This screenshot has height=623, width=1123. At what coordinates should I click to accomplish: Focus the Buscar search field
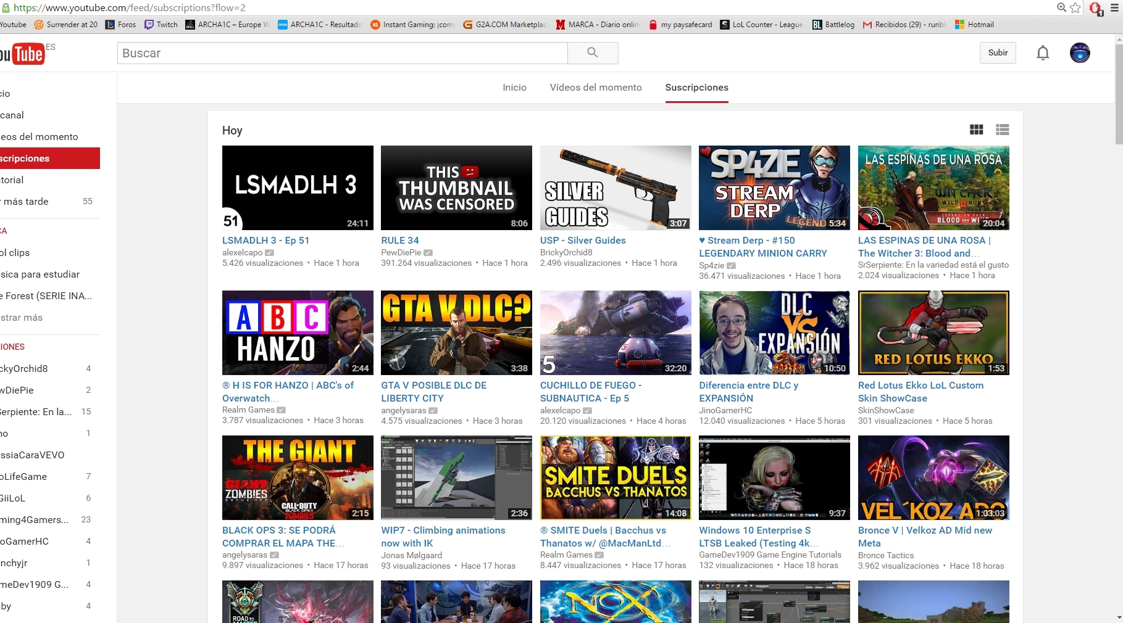click(x=342, y=53)
